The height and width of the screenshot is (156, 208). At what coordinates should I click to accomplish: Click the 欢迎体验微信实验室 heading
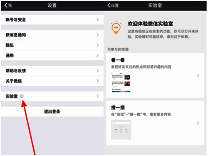coord(150,24)
